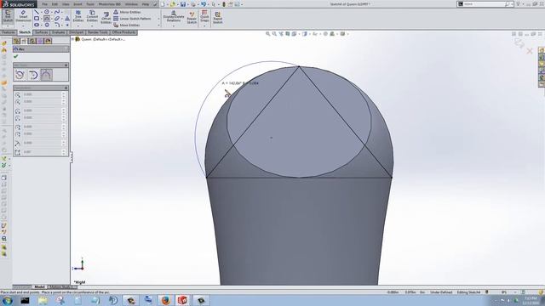This screenshot has width=545, height=306.
Task: Switch to the Office Products tab
Action: pyautogui.click(x=123, y=32)
